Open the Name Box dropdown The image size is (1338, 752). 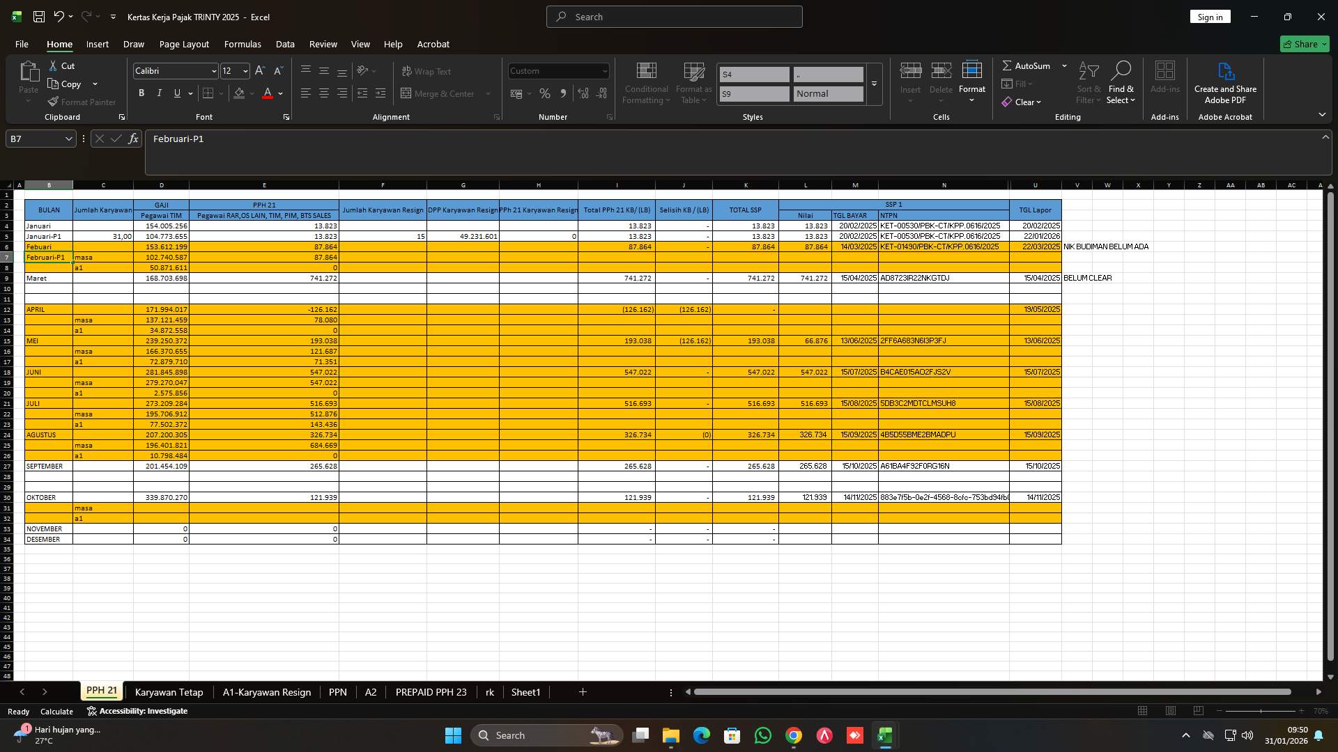pos(68,139)
